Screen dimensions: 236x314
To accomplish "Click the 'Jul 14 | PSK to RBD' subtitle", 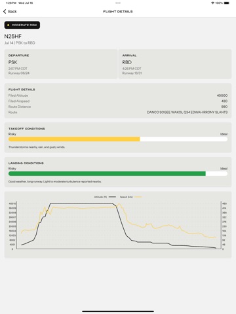I will click(x=20, y=43).
